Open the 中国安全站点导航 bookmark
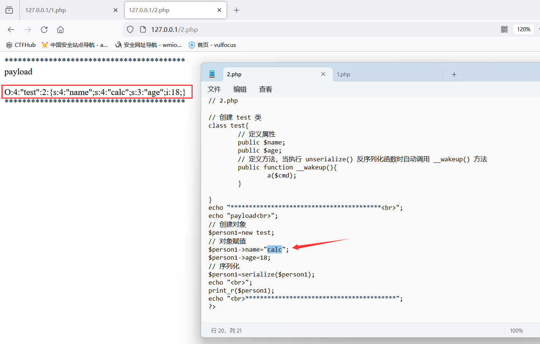This screenshot has width=540, height=344. [75, 45]
